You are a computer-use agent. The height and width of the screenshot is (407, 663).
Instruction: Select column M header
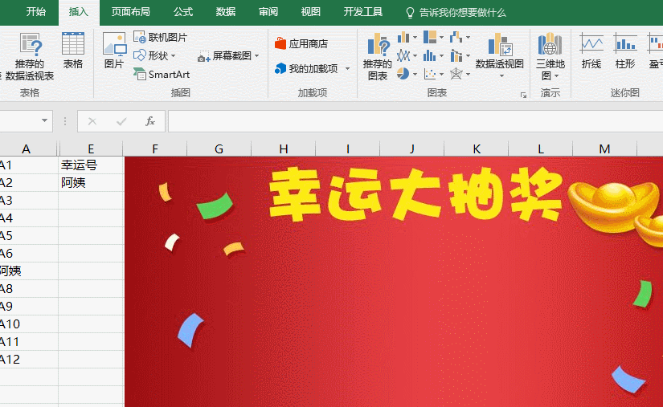click(x=604, y=149)
